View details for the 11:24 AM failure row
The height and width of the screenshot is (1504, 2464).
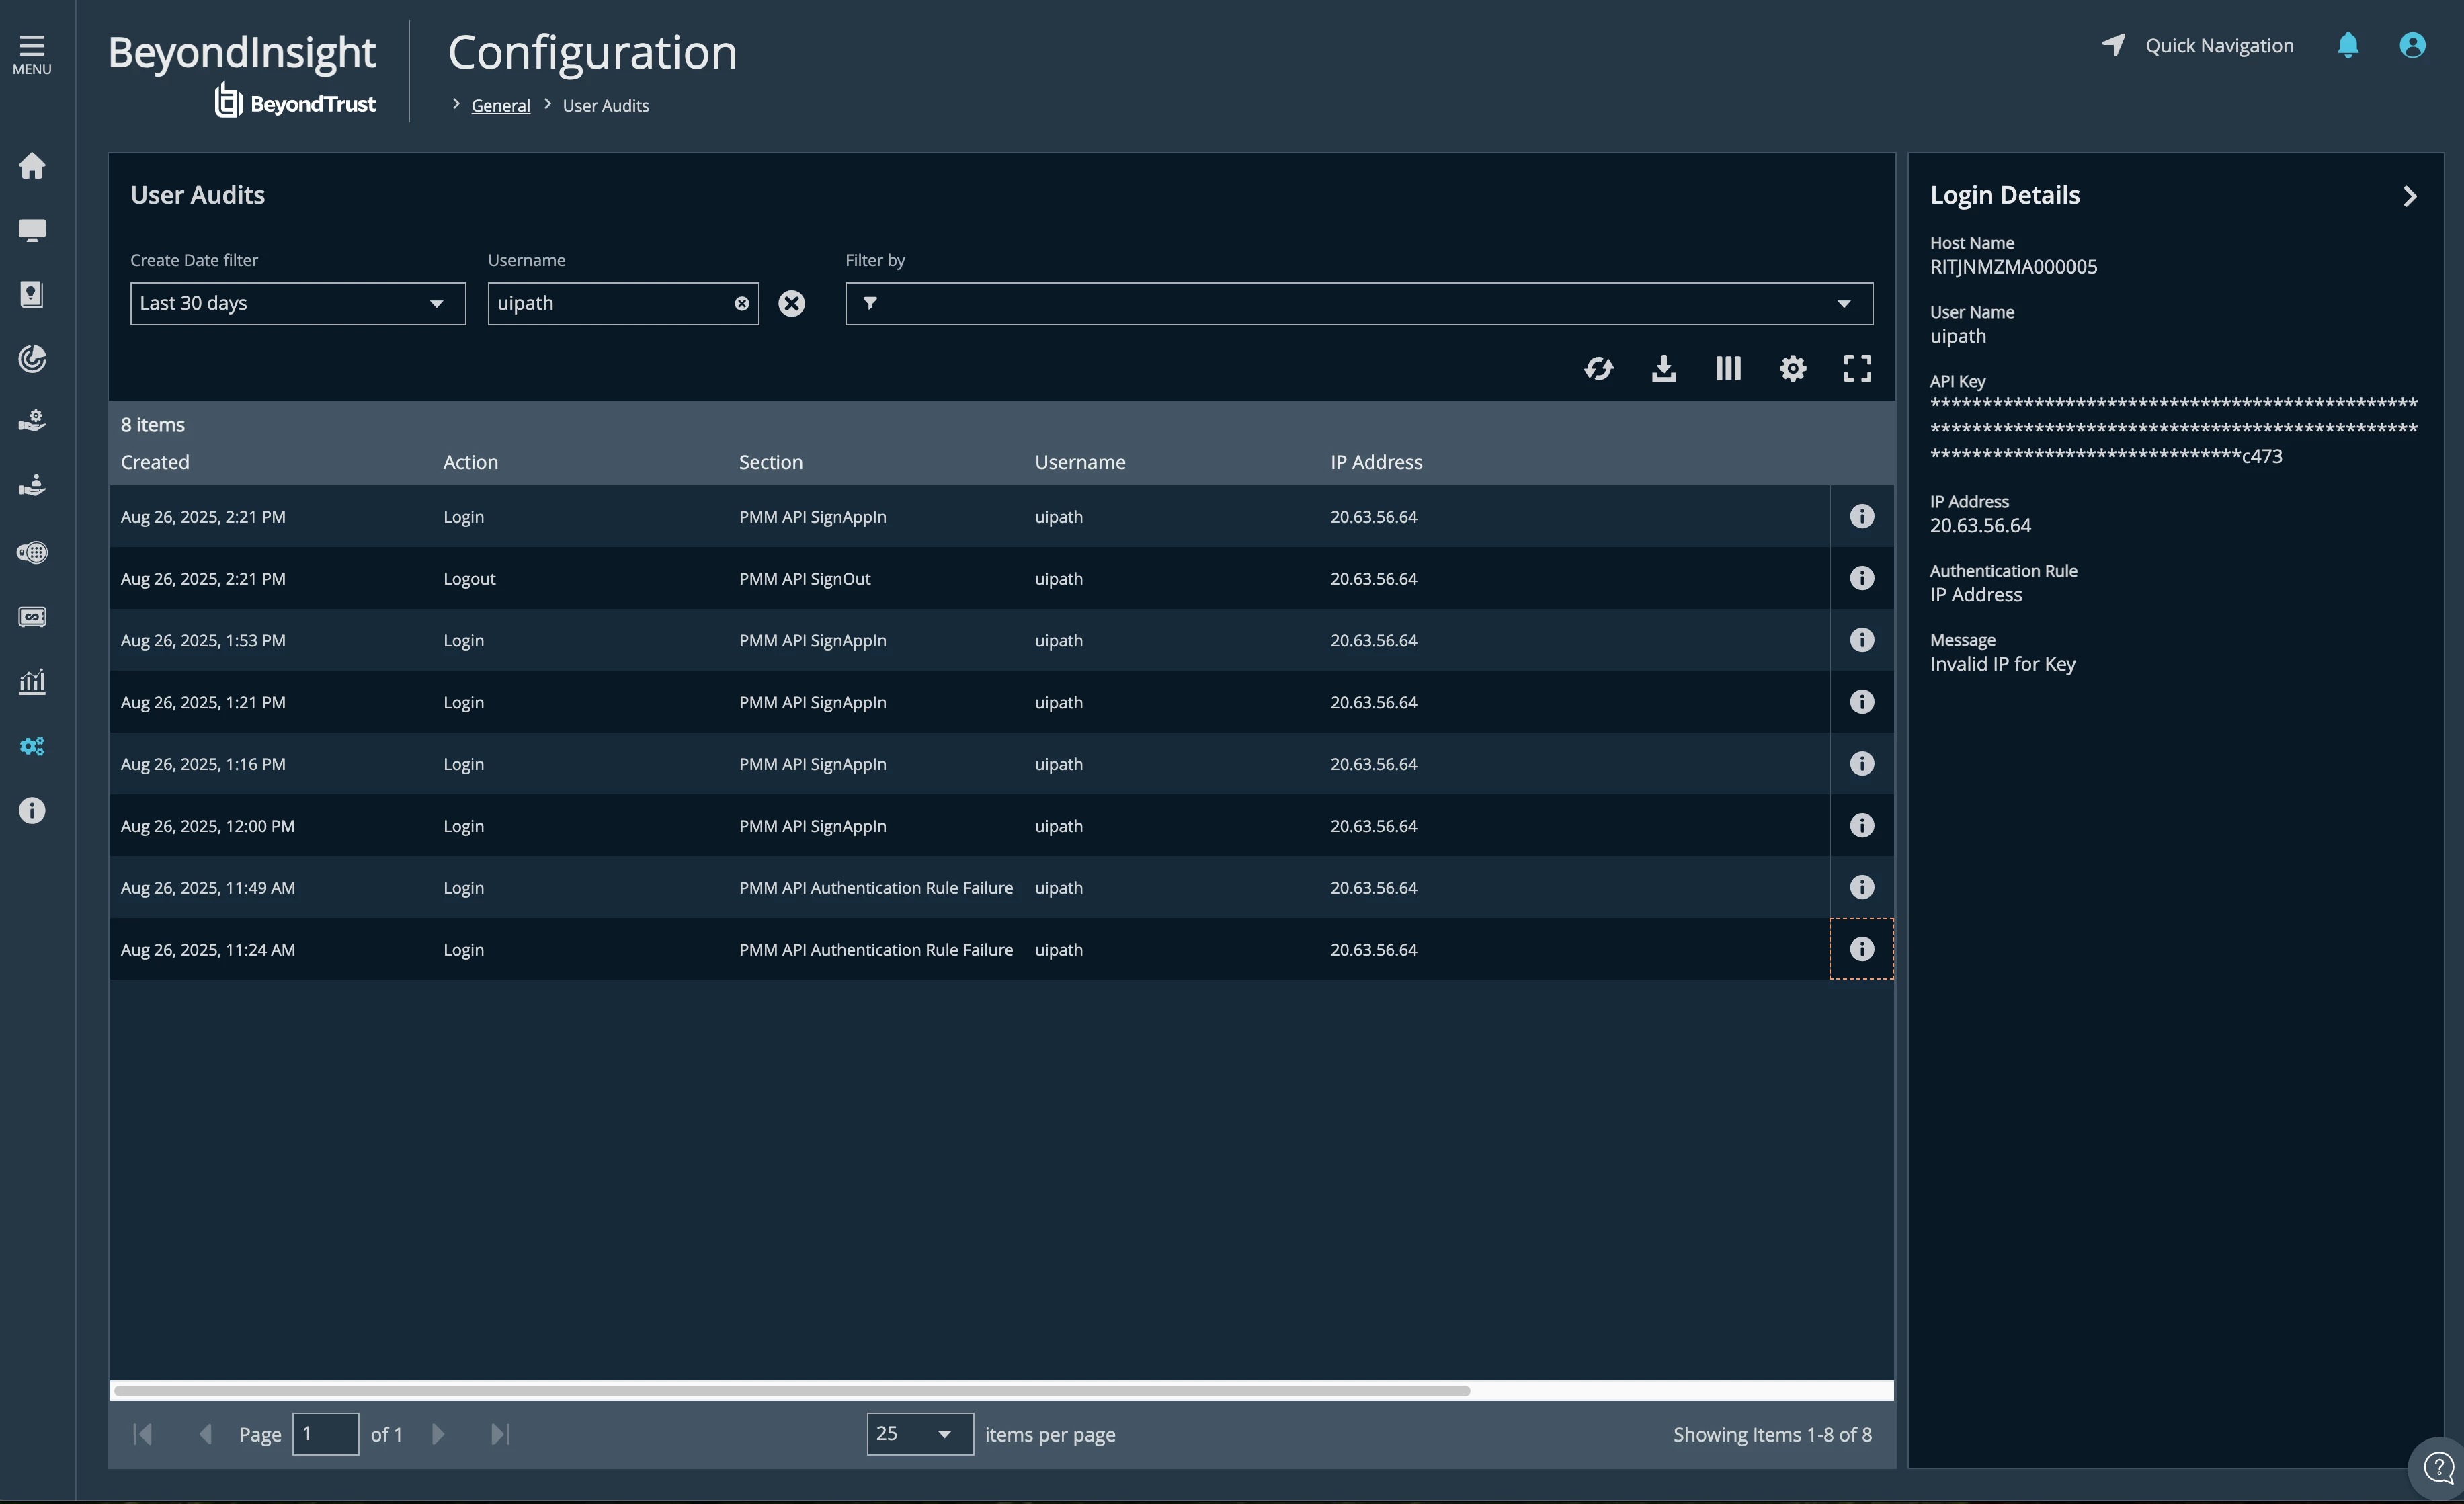[1861, 950]
